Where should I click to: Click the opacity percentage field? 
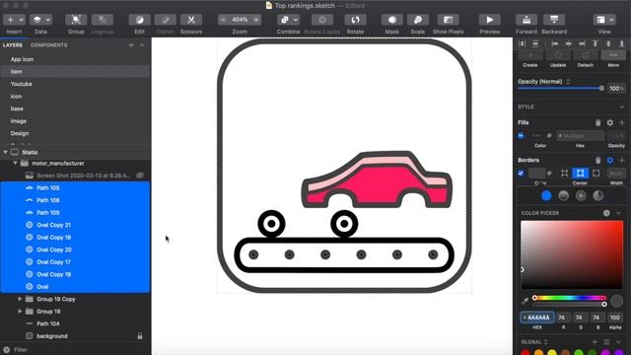[x=616, y=88]
